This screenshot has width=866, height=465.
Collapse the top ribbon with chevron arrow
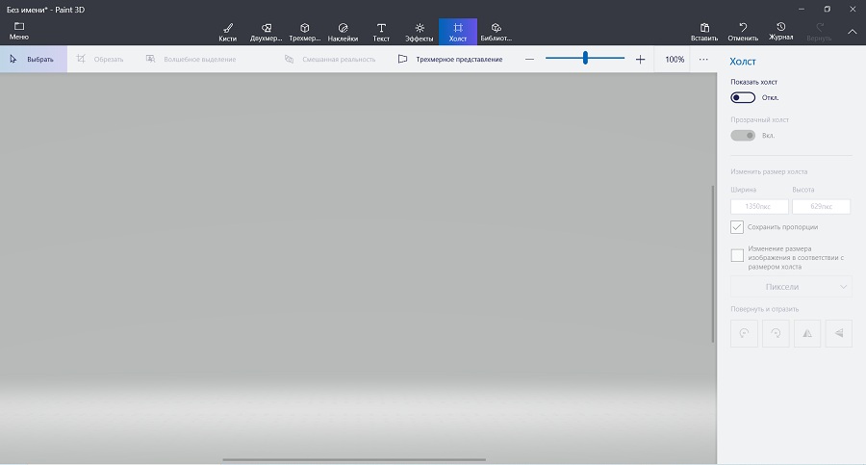[x=852, y=32]
